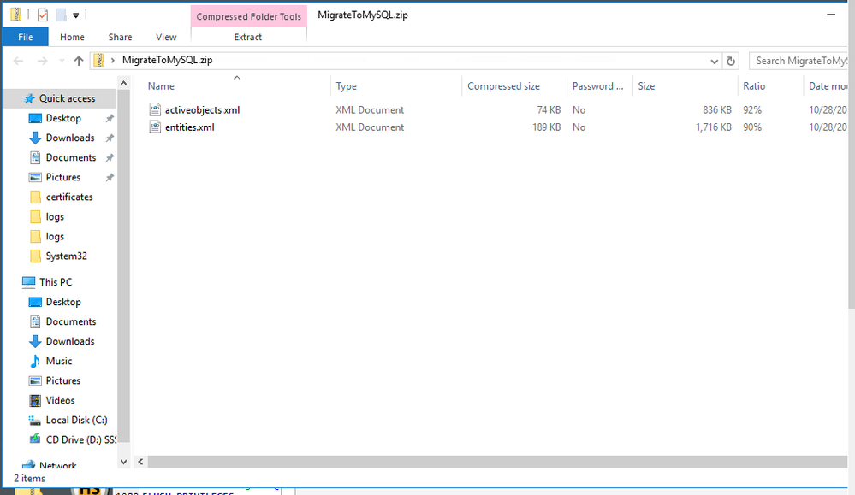Screen dimensions: 855x495
Task: Open pinned Desktop under Quick access
Action: tap(63, 118)
